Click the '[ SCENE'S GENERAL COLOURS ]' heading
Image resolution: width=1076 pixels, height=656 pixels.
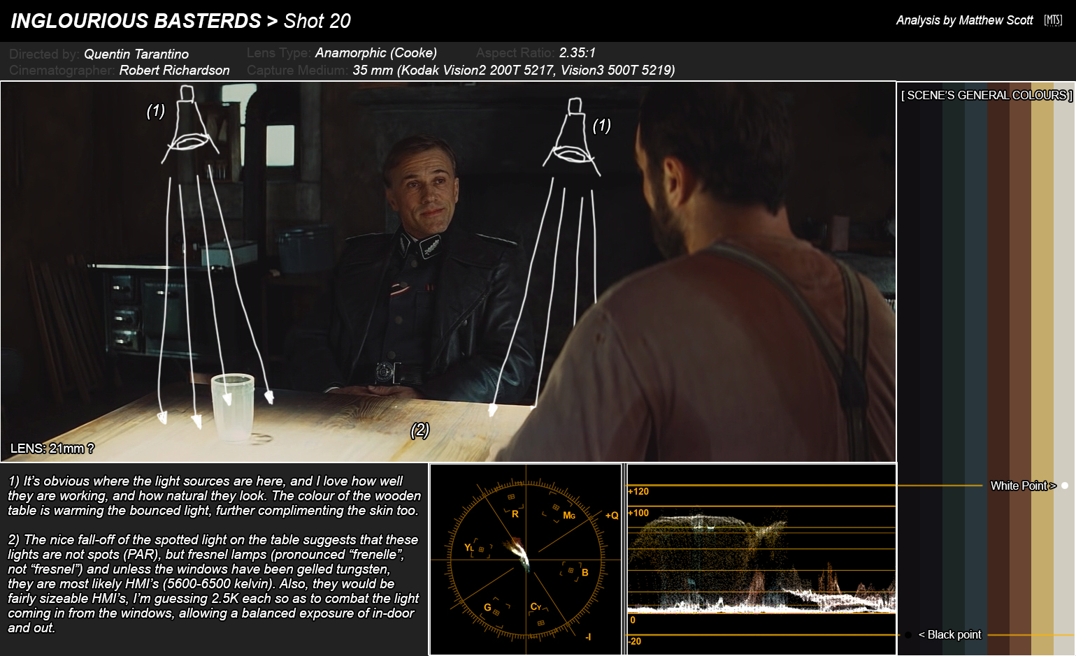point(987,95)
